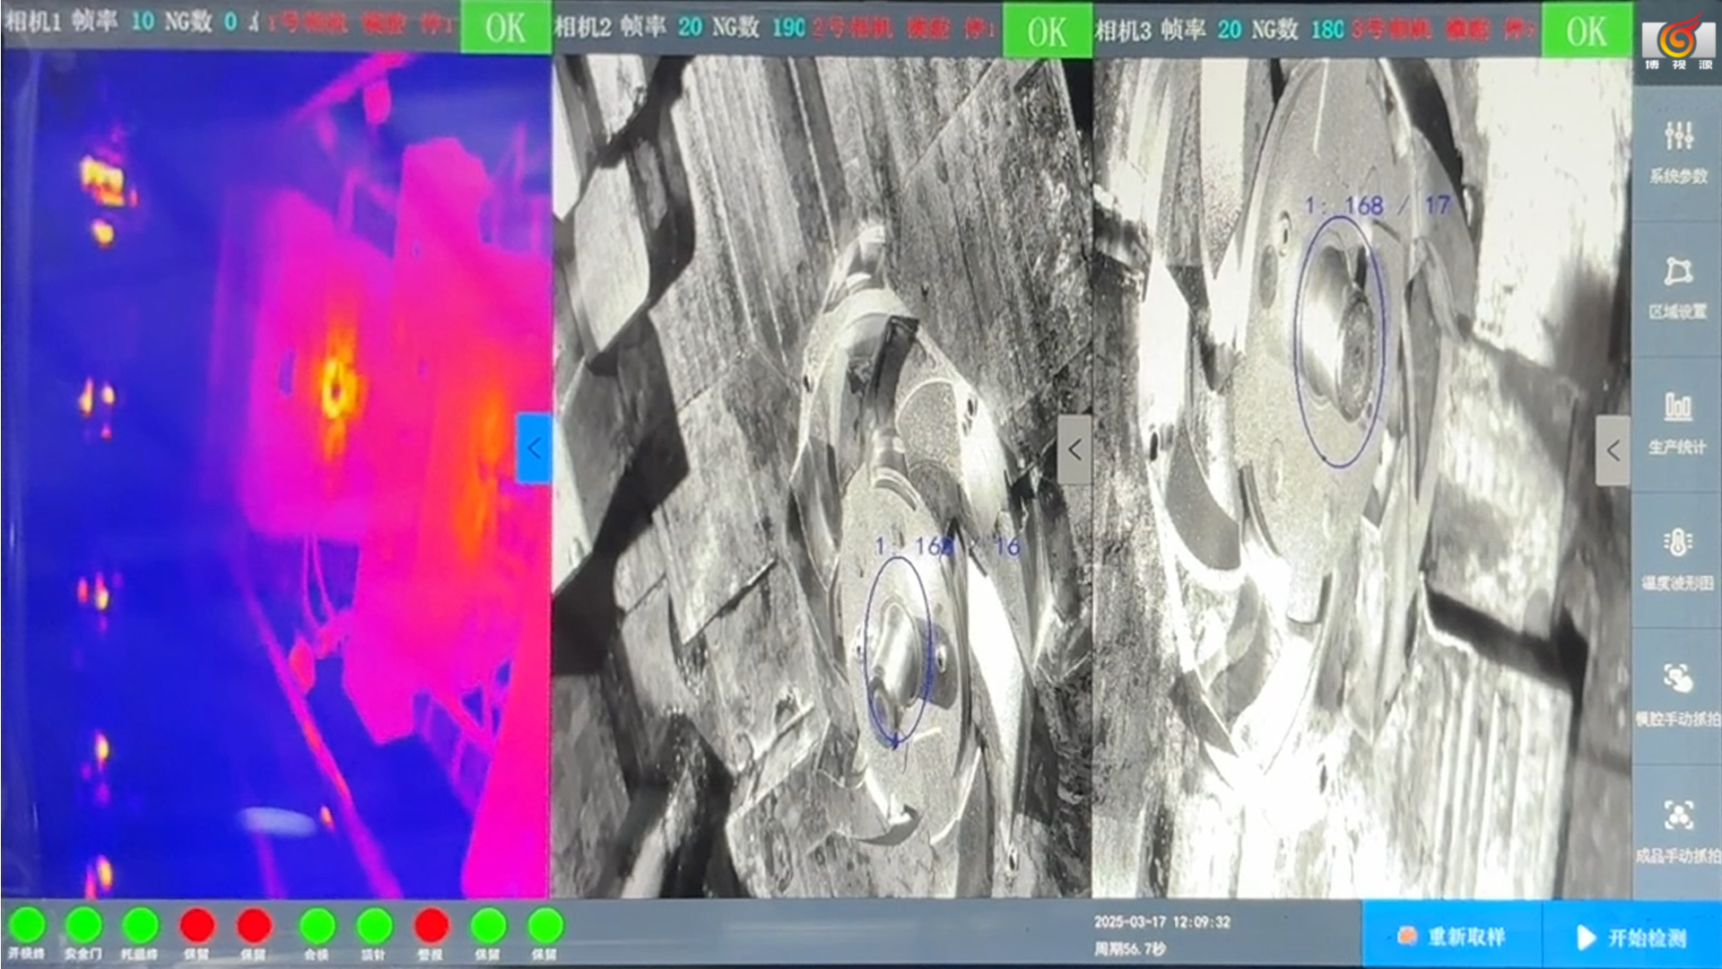
Task: Toggle the 安全门 green indicator
Action: (83, 925)
